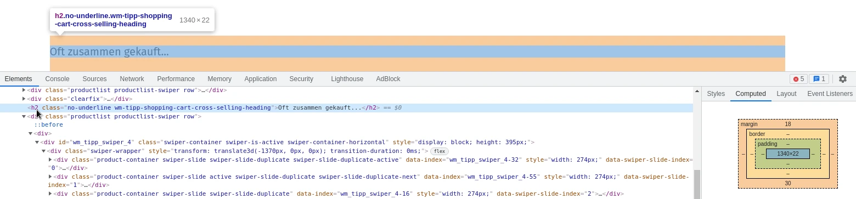Expand the swiper-slide-duplicate-active product container
This screenshot has height=199, width=856.
click(50, 160)
